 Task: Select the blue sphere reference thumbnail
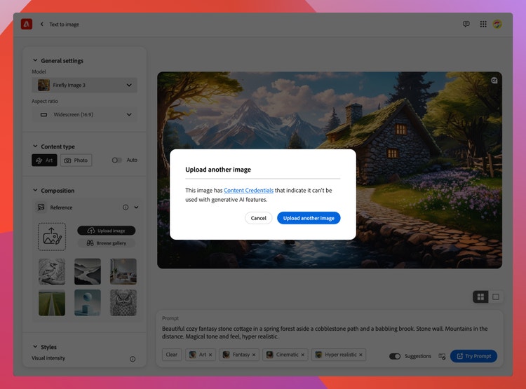point(88,303)
